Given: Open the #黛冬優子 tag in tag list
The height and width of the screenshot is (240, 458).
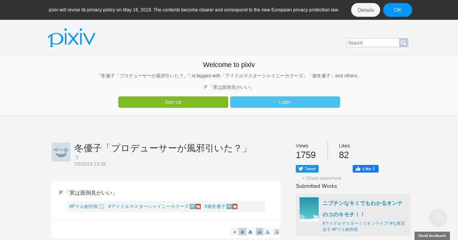Looking at the screenshot, I should tap(215, 206).
